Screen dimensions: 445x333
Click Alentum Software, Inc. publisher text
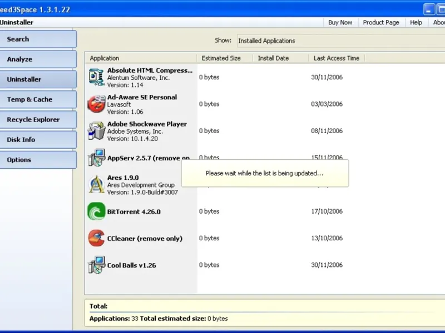(138, 78)
